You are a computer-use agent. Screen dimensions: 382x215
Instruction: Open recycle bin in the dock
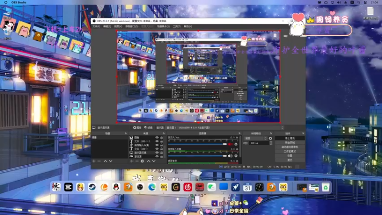point(326,187)
